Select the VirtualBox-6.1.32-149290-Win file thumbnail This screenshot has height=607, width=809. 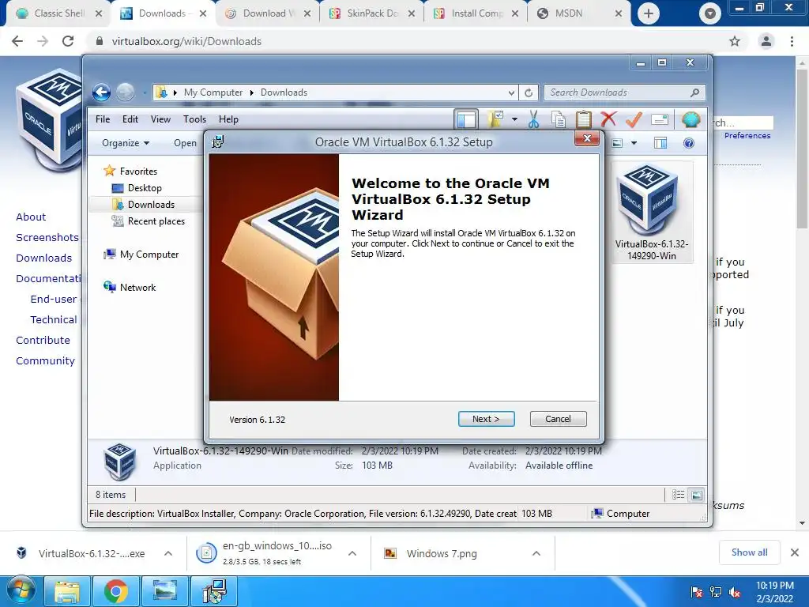[652, 212]
